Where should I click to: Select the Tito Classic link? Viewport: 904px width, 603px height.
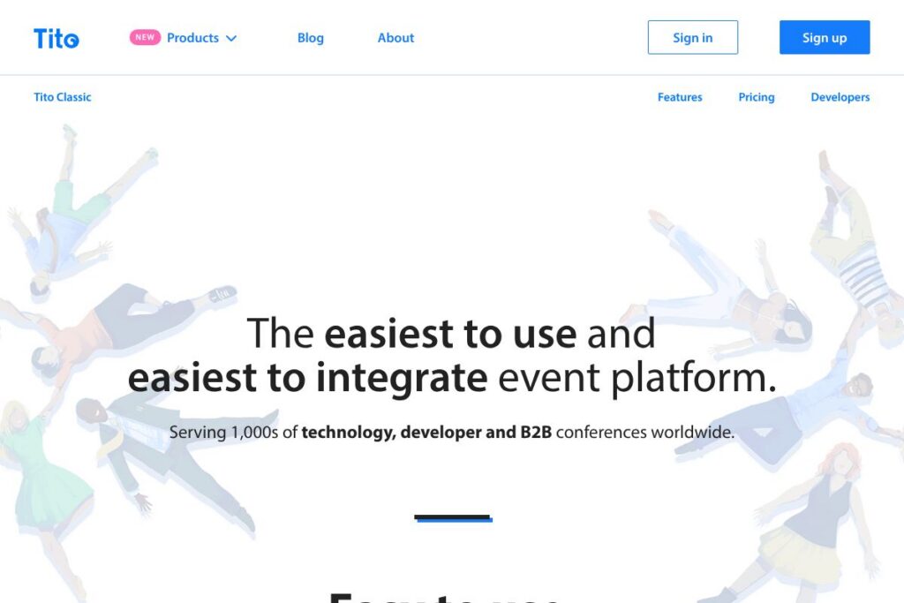(x=63, y=97)
